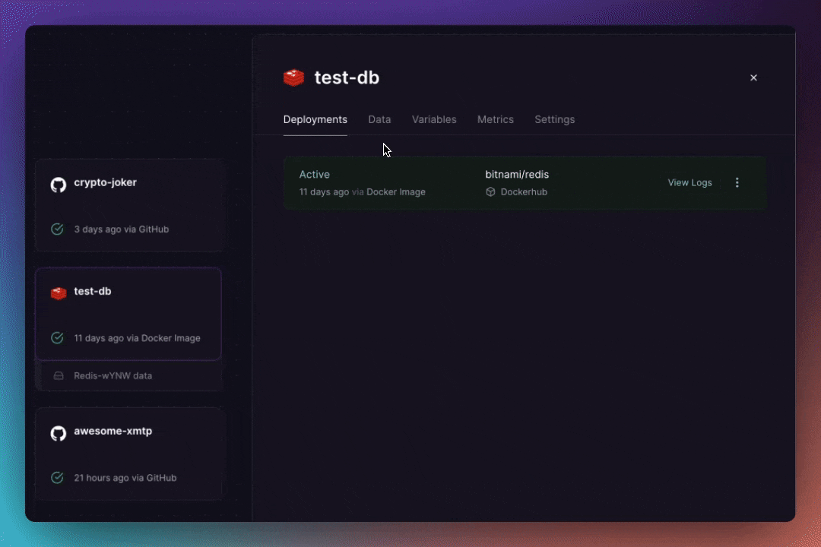Select the crypto-joker service name
The image size is (821, 547).
tap(105, 182)
